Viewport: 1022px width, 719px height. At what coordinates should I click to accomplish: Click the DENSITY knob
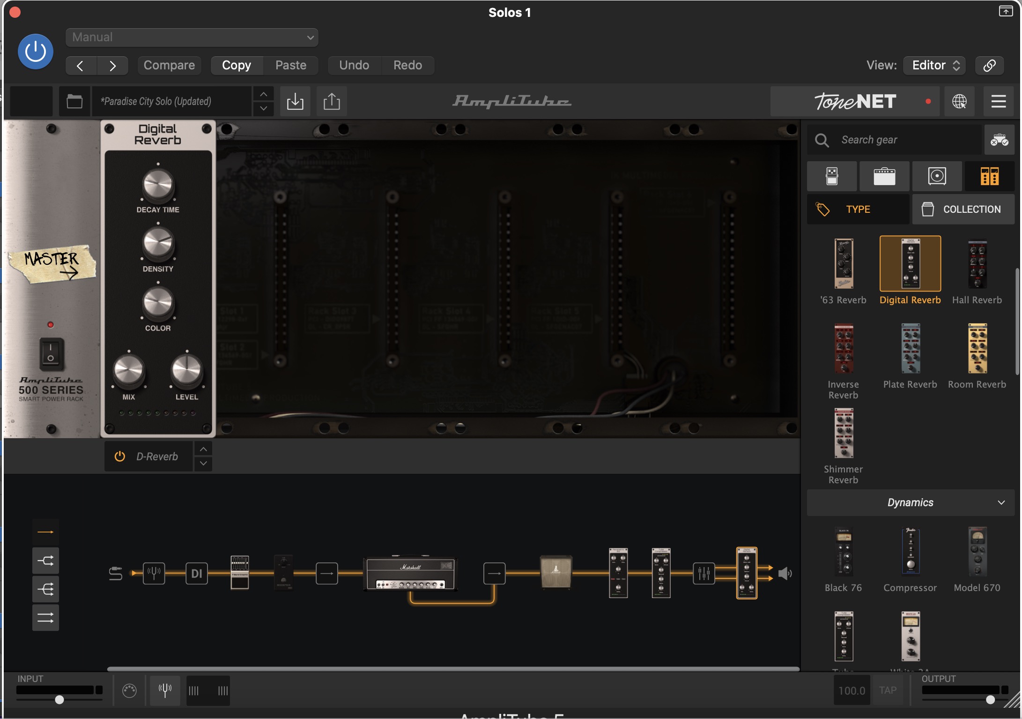158,244
